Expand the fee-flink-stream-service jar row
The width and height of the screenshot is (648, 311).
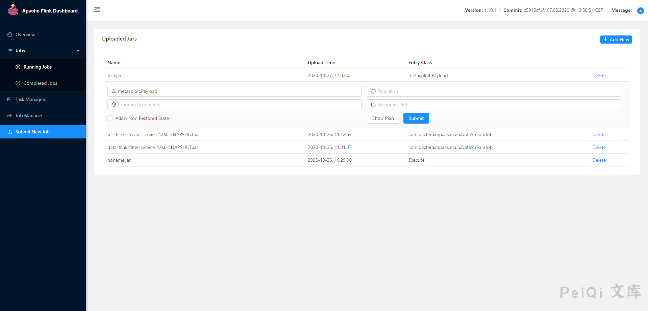pos(153,134)
